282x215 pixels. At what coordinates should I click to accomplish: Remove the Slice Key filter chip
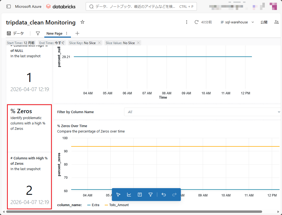click(x=99, y=43)
